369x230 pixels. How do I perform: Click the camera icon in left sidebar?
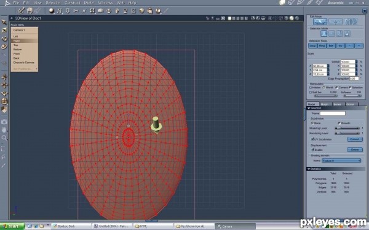(4, 121)
